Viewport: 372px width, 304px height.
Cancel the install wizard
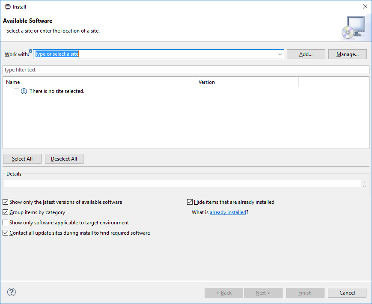[x=347, y=292]
